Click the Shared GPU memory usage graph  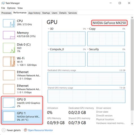click(87, 96)
